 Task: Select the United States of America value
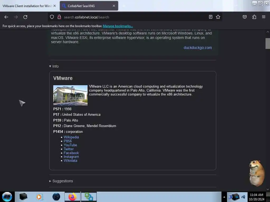[81, 115]
